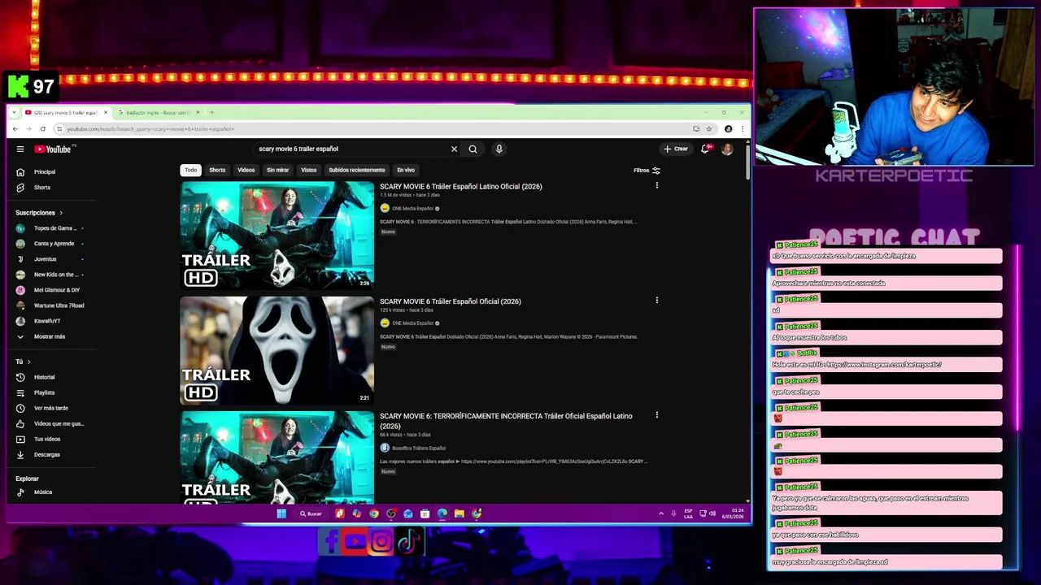Open the Instagram link in chat message
Image resolution: width=1041 pixels, height=585 pixels.
click(884, 365)
